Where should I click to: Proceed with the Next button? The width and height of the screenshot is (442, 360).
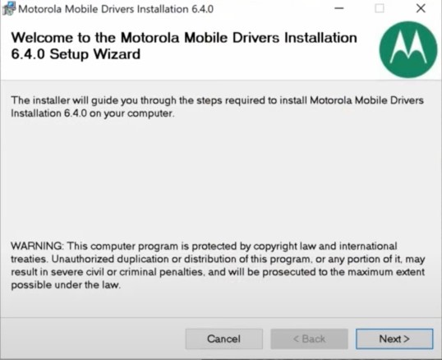click(x=394, y=339)
